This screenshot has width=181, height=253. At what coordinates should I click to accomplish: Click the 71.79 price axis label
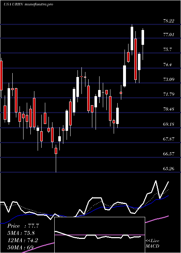[169, 94]
